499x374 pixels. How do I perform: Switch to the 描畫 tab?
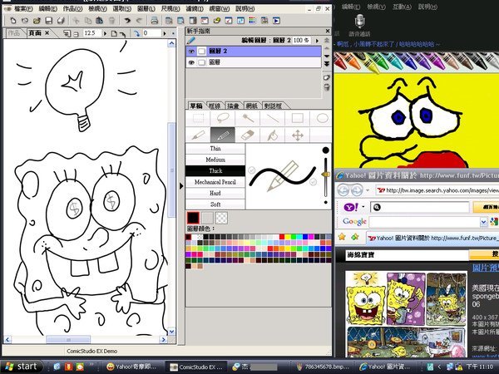point(233,106)
